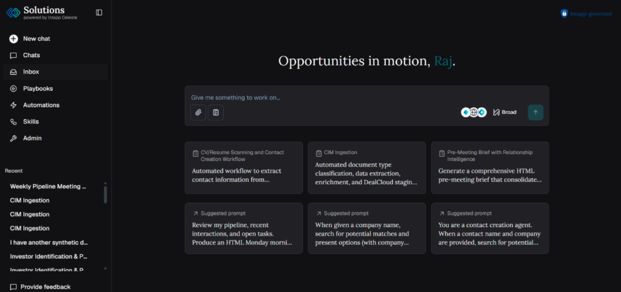
Task: Open the connected sources icon group
Action: (474, 112)
